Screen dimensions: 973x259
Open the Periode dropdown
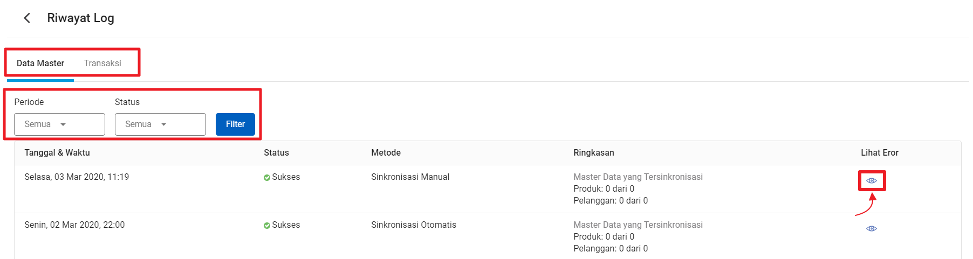pos(59,124)
